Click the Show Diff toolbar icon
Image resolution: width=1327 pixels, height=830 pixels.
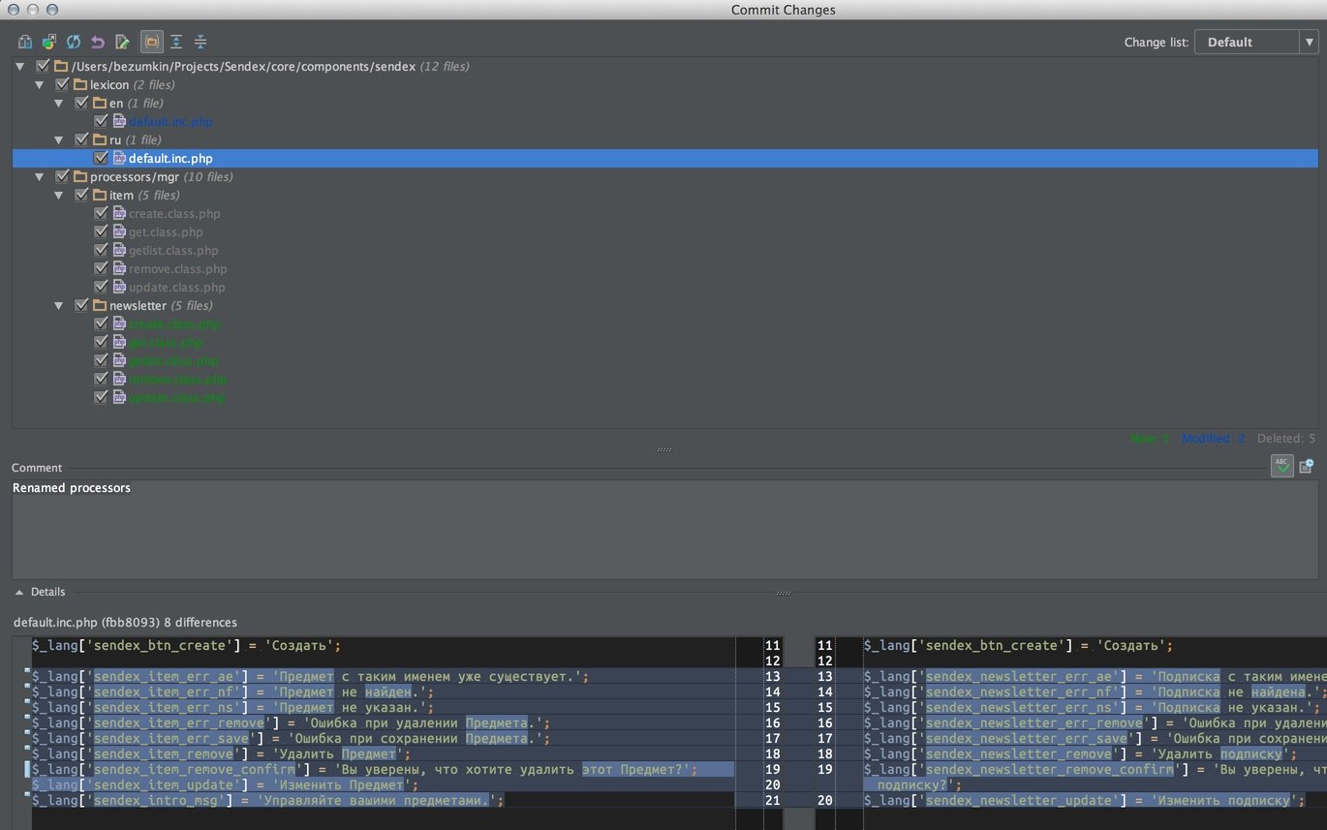point(25,42)
